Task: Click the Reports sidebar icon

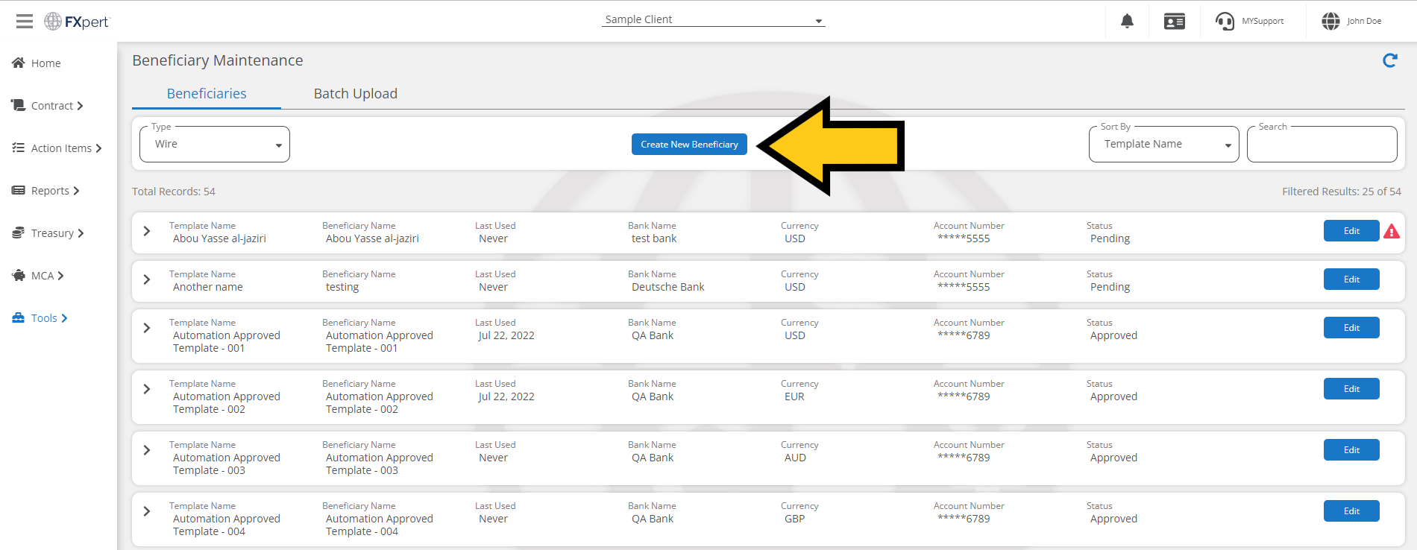Action: [x=19, y=190]
